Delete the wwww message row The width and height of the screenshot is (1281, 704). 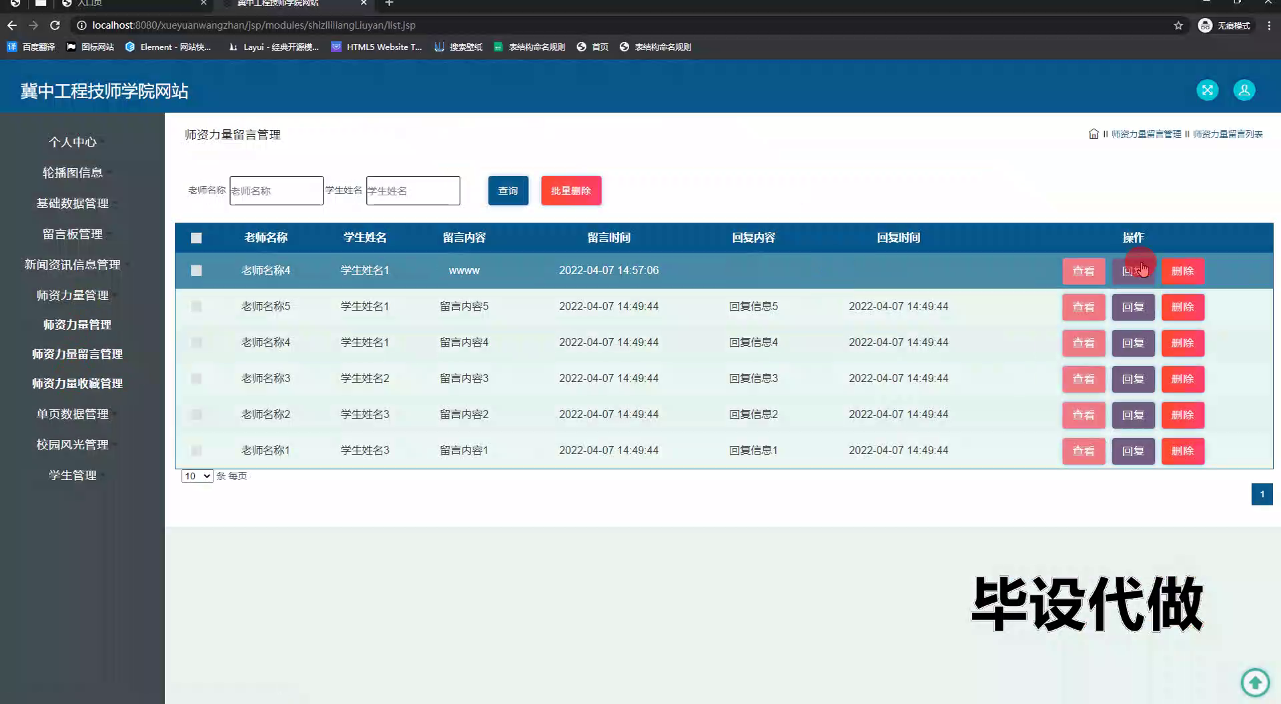(x=1182, y=271)
